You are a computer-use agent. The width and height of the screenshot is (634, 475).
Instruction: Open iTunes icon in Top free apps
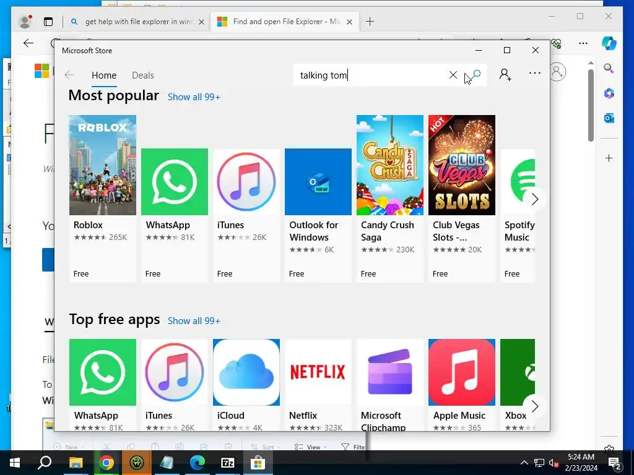pyautogui.click(x=174, y=372)
